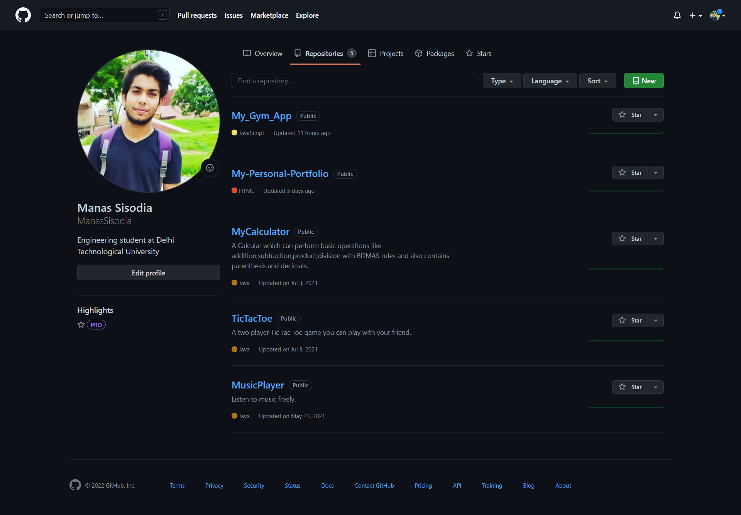Star the My-Personal-Portfolio repository
The width and height of the screenshot is (741, 515).
630,172
